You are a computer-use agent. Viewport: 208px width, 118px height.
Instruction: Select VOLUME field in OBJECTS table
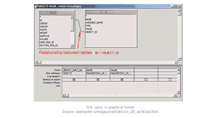[44, 39]
